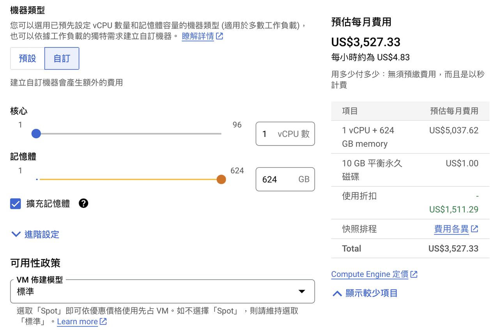Click the 記憶體 slider orange handle

point(221,179)
